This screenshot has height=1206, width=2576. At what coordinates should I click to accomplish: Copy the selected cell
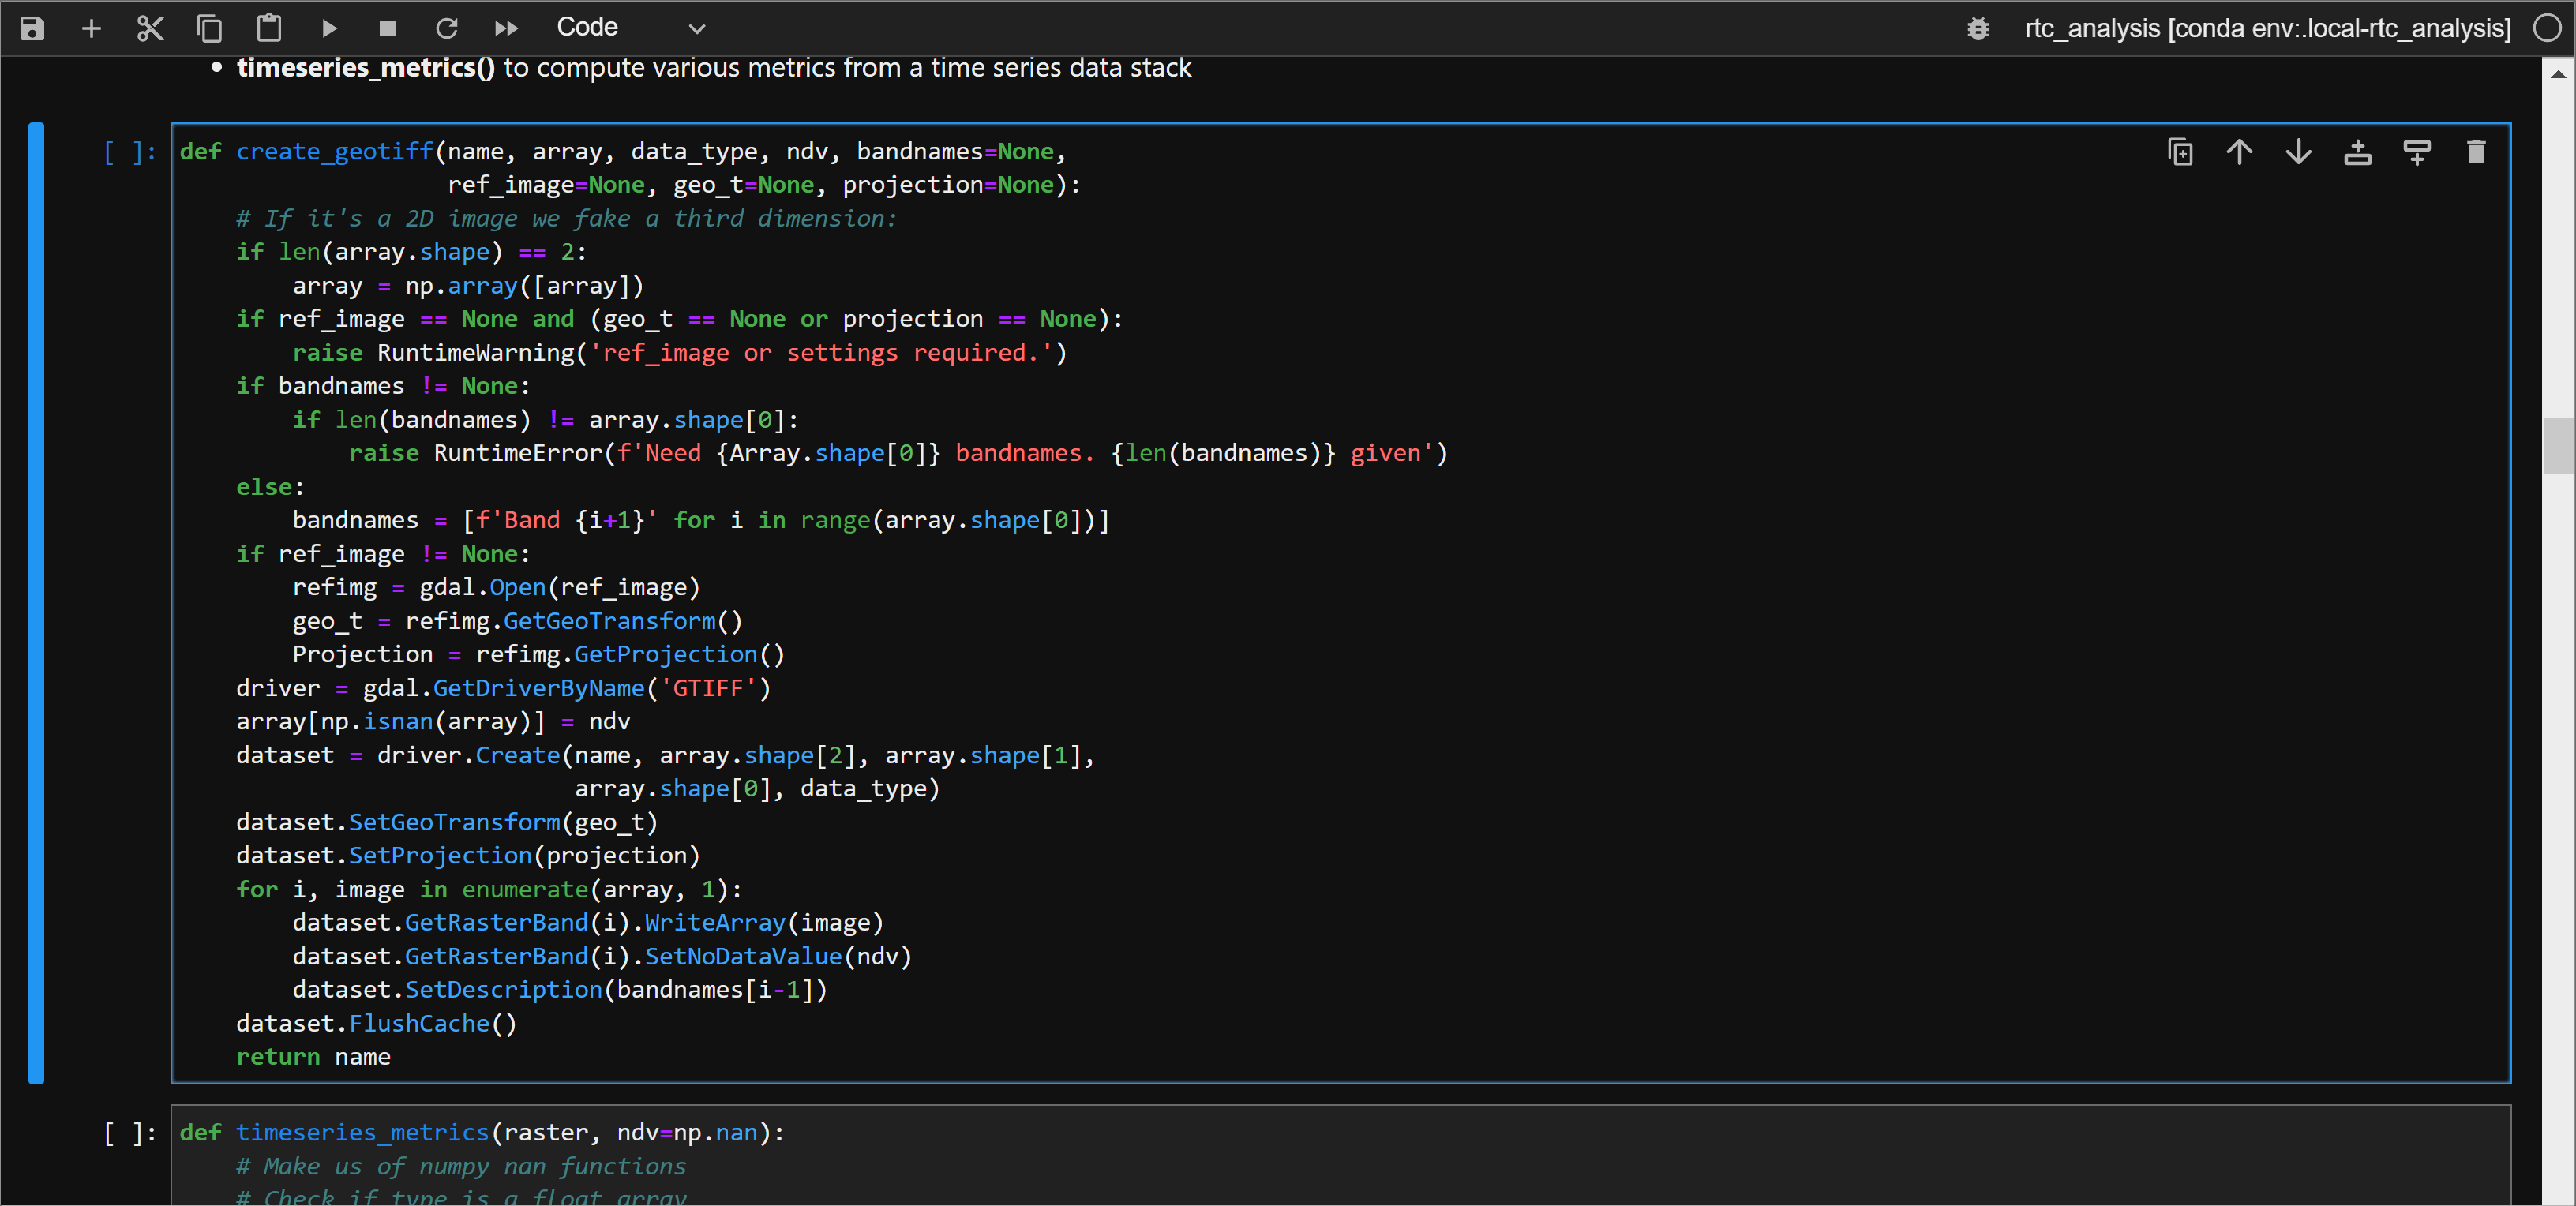click(210, 28)
